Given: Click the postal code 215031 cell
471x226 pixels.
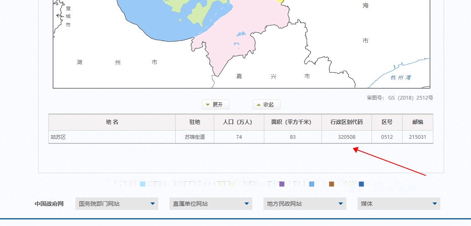Looking at the screenshot, I should 418,137.
